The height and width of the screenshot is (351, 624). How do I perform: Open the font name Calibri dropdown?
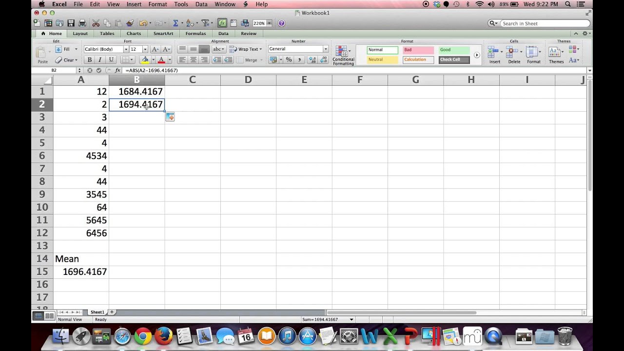[126, 49]
